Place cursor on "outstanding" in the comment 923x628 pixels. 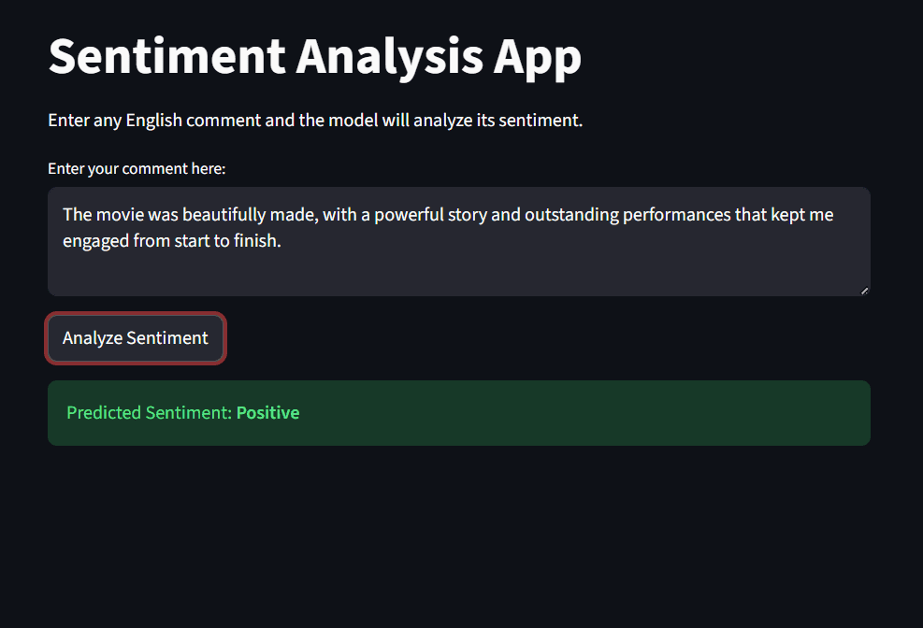click(569, 215)
